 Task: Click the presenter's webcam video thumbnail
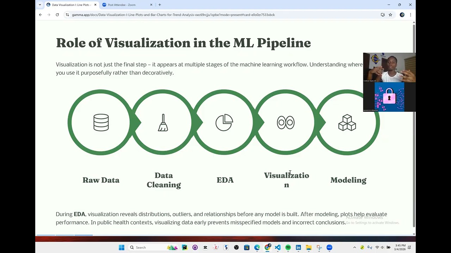point(389,67)
